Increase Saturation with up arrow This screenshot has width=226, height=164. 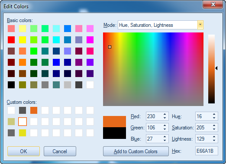coord(214,125)
